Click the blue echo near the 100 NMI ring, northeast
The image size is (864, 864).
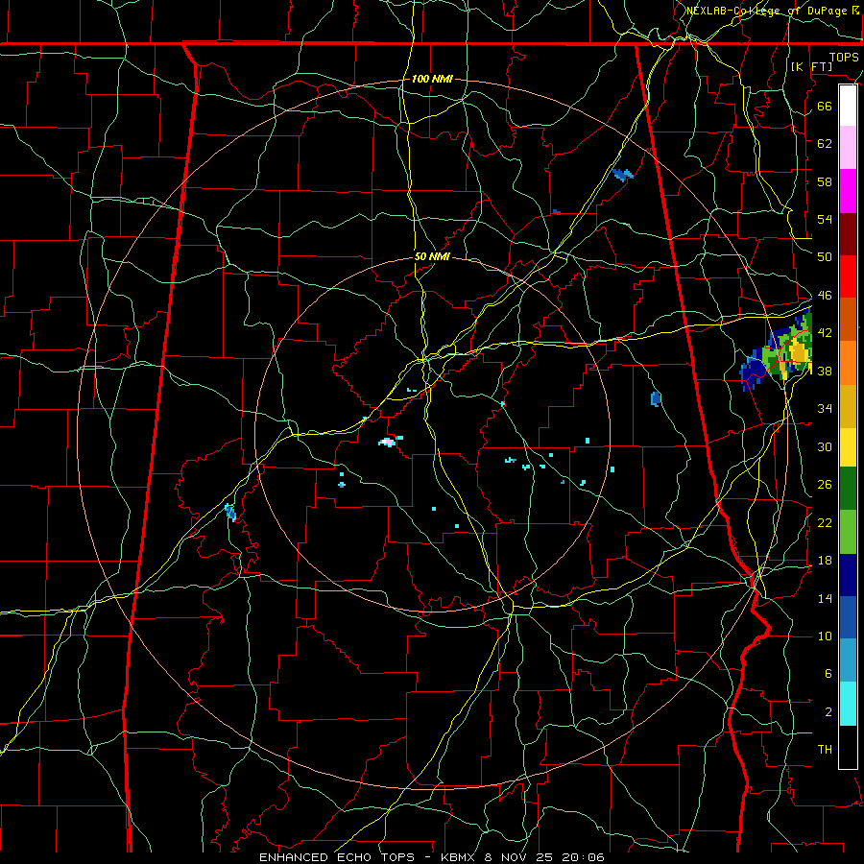[x=623, y=176]
